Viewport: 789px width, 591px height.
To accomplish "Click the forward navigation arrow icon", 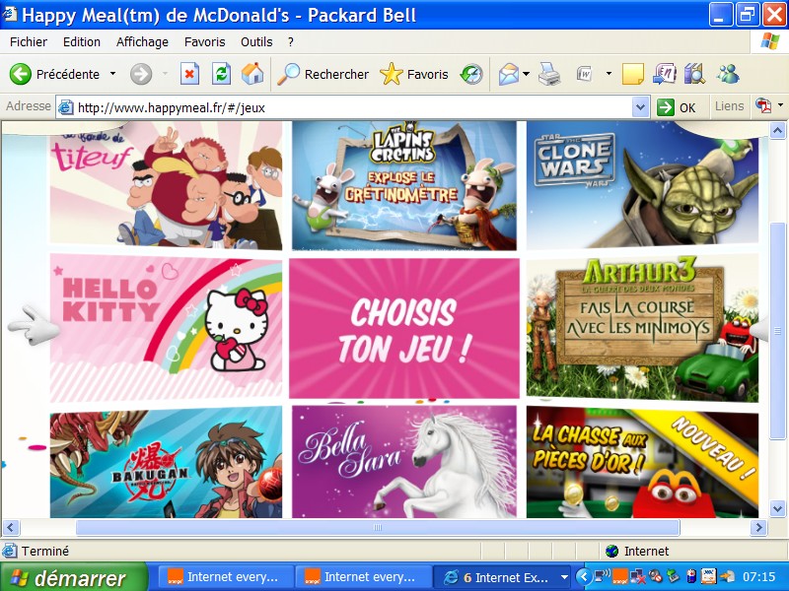I will [x=141, y=75].
